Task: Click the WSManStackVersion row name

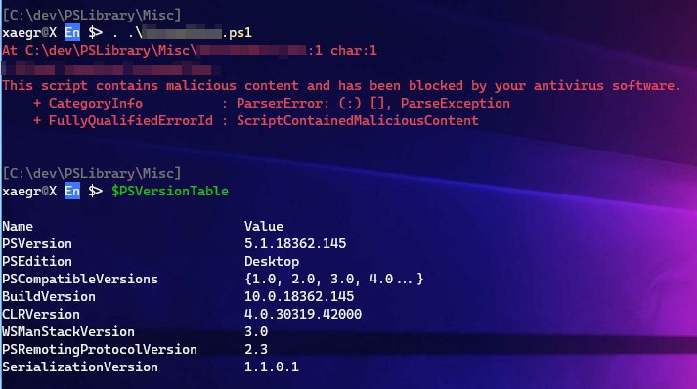Action: pos(68,331)
